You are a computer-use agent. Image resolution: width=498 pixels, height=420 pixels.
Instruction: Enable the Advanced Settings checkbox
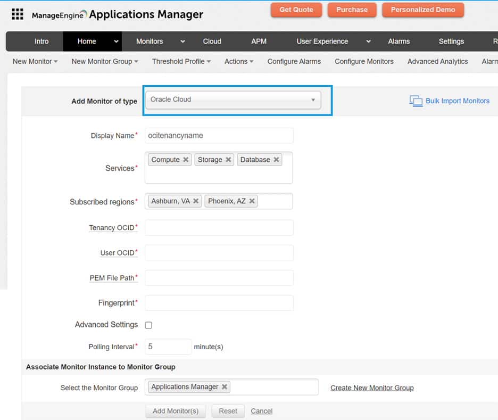(148, 325)
